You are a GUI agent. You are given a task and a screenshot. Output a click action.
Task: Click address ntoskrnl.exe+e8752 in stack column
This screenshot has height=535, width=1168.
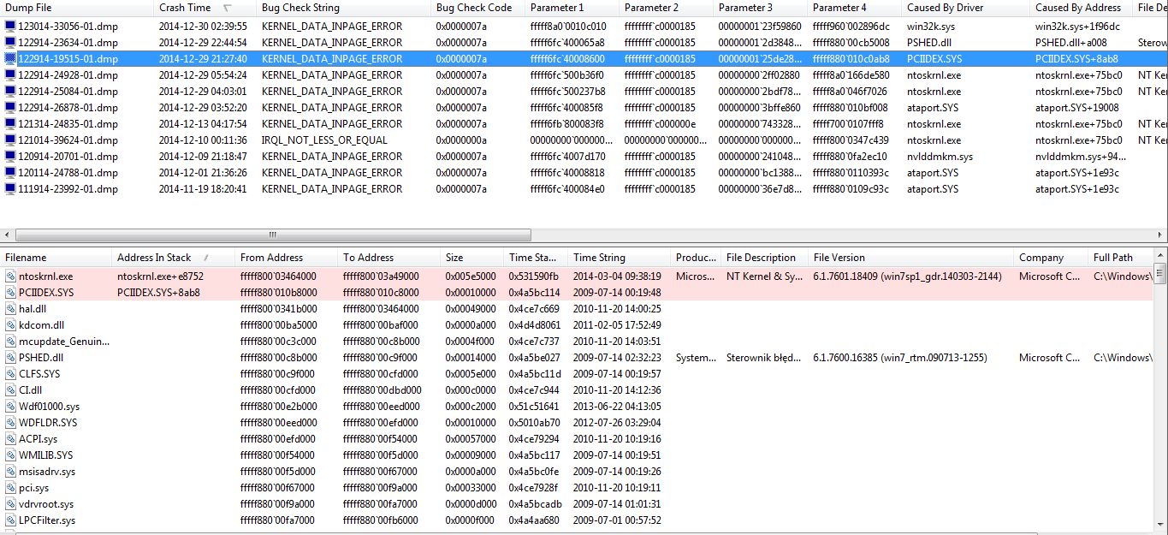point(160,276)
